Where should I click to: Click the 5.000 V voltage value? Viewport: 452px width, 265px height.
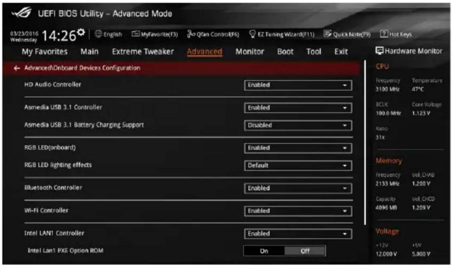[421, 254]
